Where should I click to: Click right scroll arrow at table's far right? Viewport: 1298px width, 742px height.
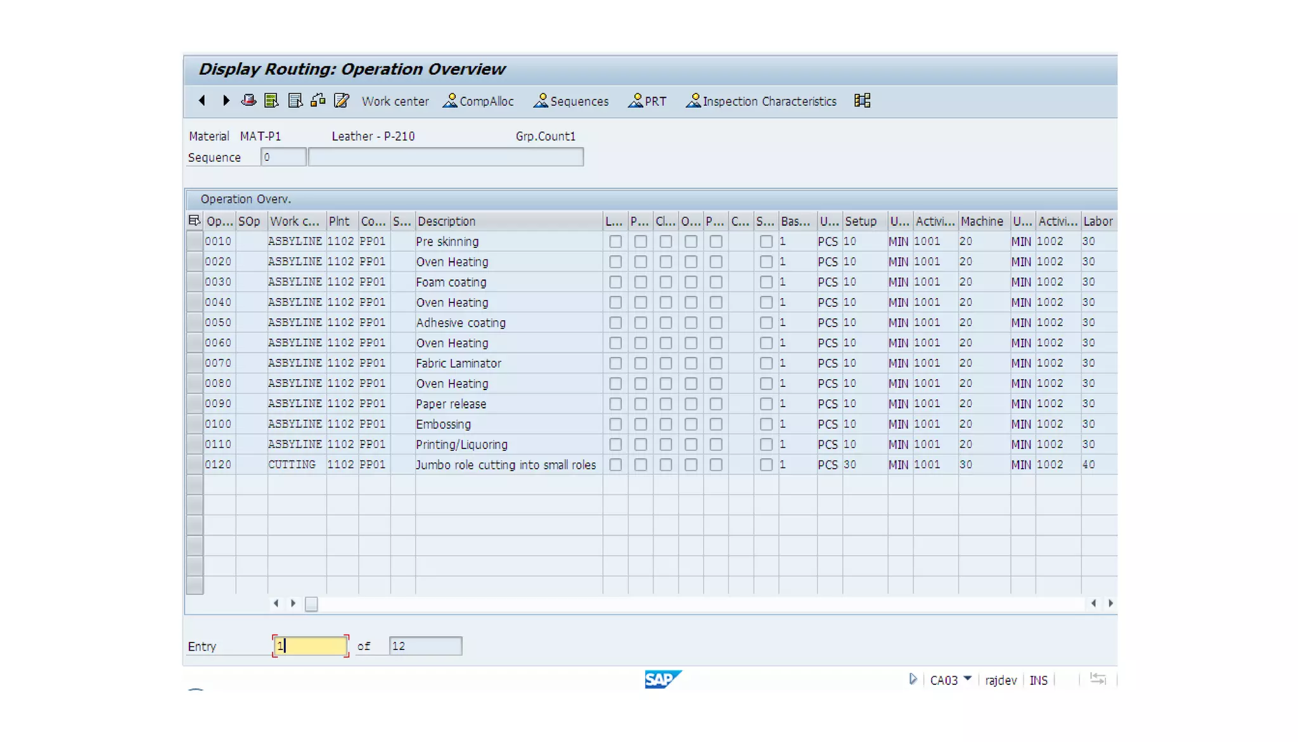[x=1110, y=603]
